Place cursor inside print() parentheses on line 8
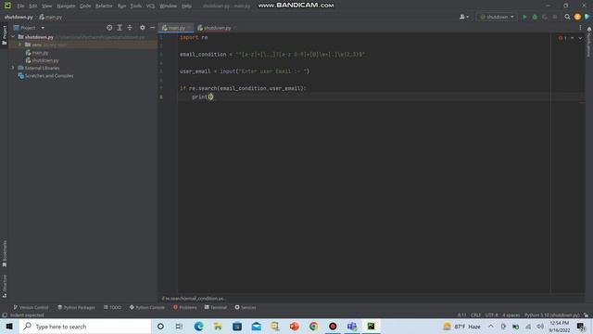593x334 pixels. tap(211, 96)
